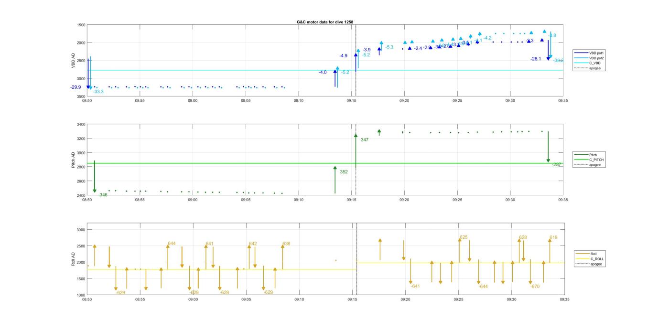Image resolution: width=669 pixels, height=331 pixels.
Task: Click the 'Pitch AD' y-axis label
Action: [73, 160]
